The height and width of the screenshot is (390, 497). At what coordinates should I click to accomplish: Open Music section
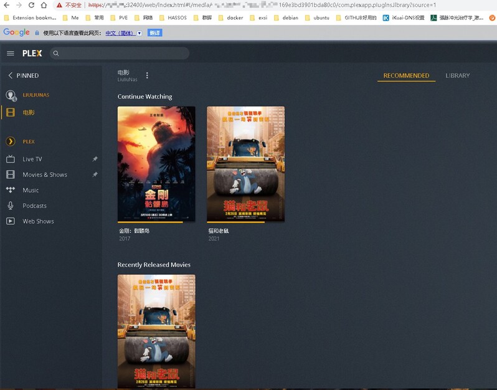31,190
